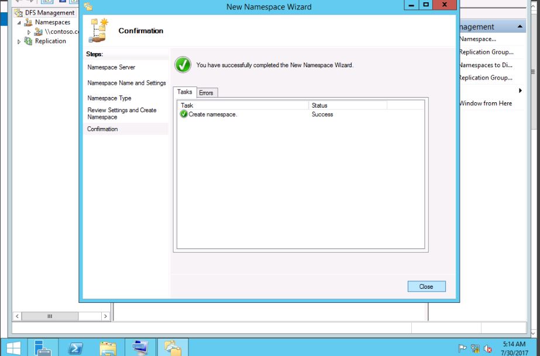Click the first Replication Group... action
Screen dimensions: 540x356
pyautogui.click(x=486, y=52)
